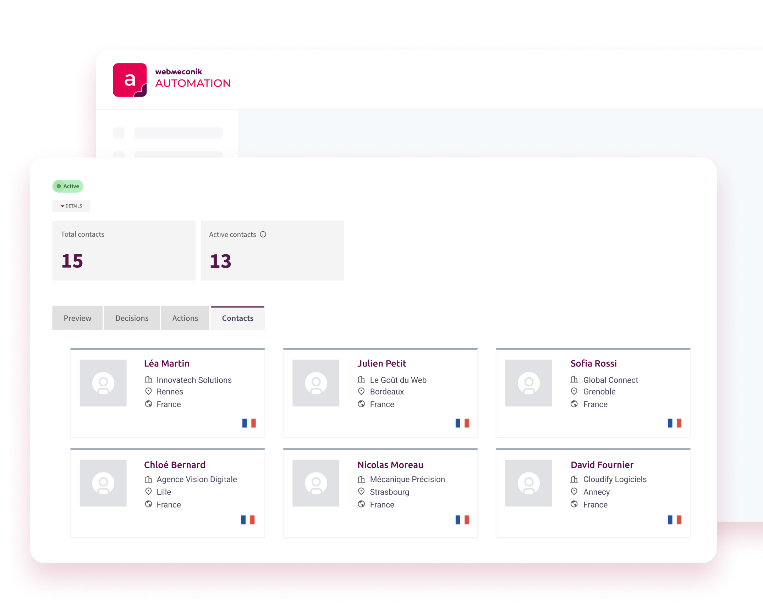Toggle the Active status badge
763x613 pixels.
tap(67, 186)
